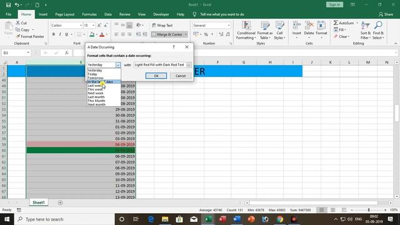This screenshot has height=225, width=400.
Task: Click Cancel in A Date Occurring dialog
Action: [181, 76]
